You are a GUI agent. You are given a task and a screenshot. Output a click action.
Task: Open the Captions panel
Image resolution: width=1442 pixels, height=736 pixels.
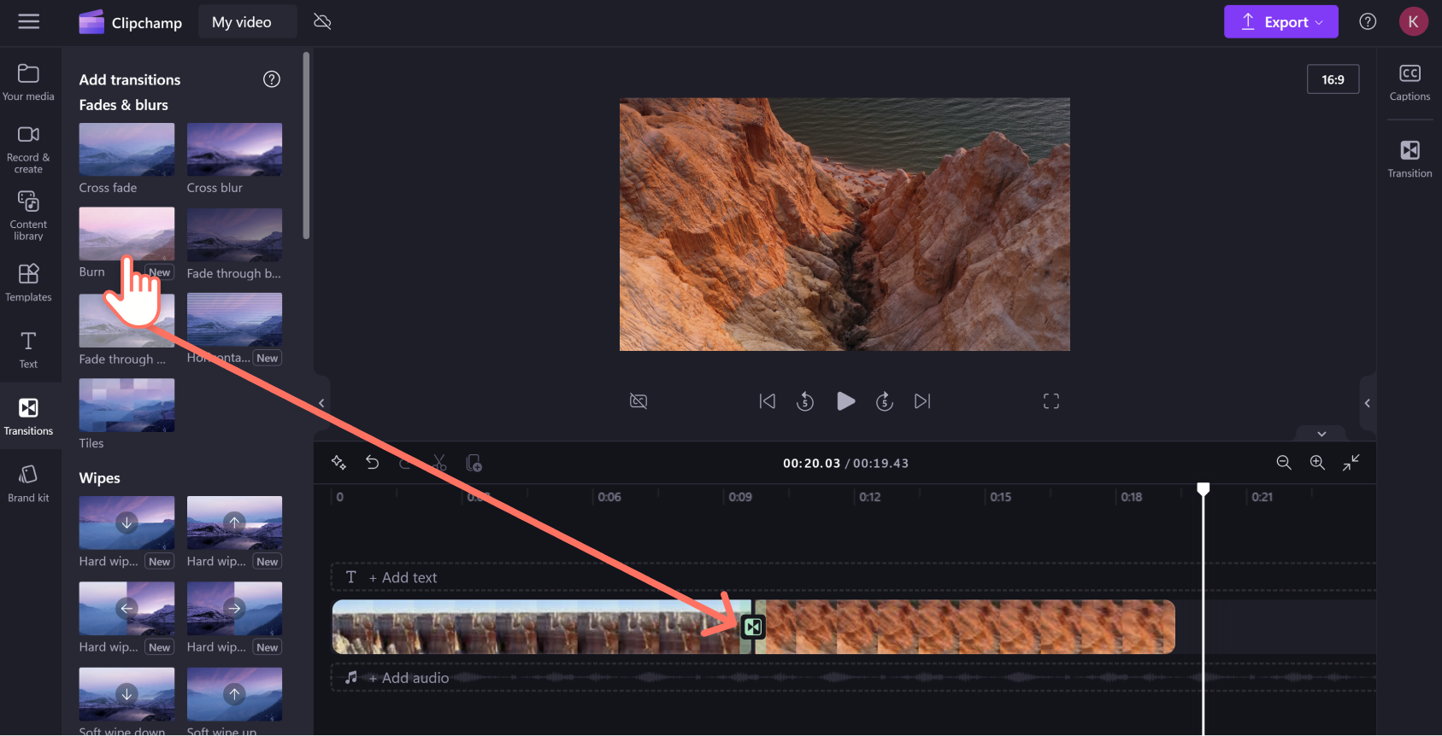coord(1410,83)
